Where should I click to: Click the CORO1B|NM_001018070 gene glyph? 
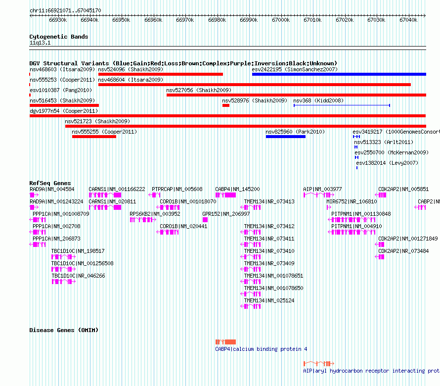(x=168, y=207)
